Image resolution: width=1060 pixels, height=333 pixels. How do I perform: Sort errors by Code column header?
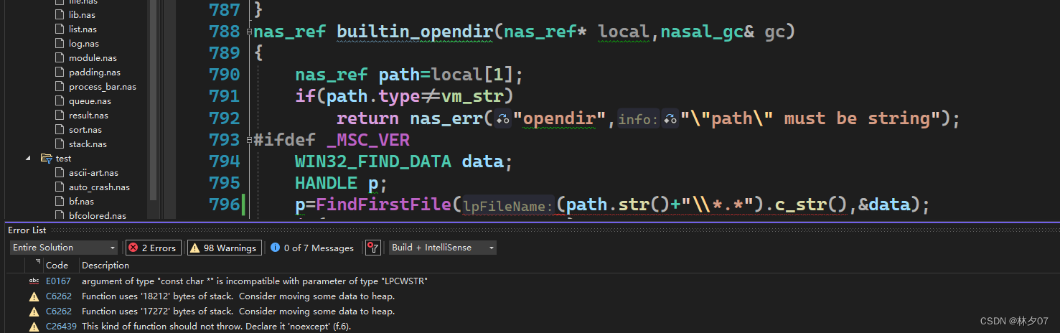tap(57, 266)
